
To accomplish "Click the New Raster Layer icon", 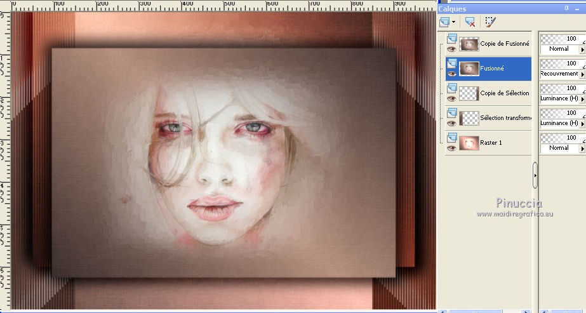I will coord(444,22).
